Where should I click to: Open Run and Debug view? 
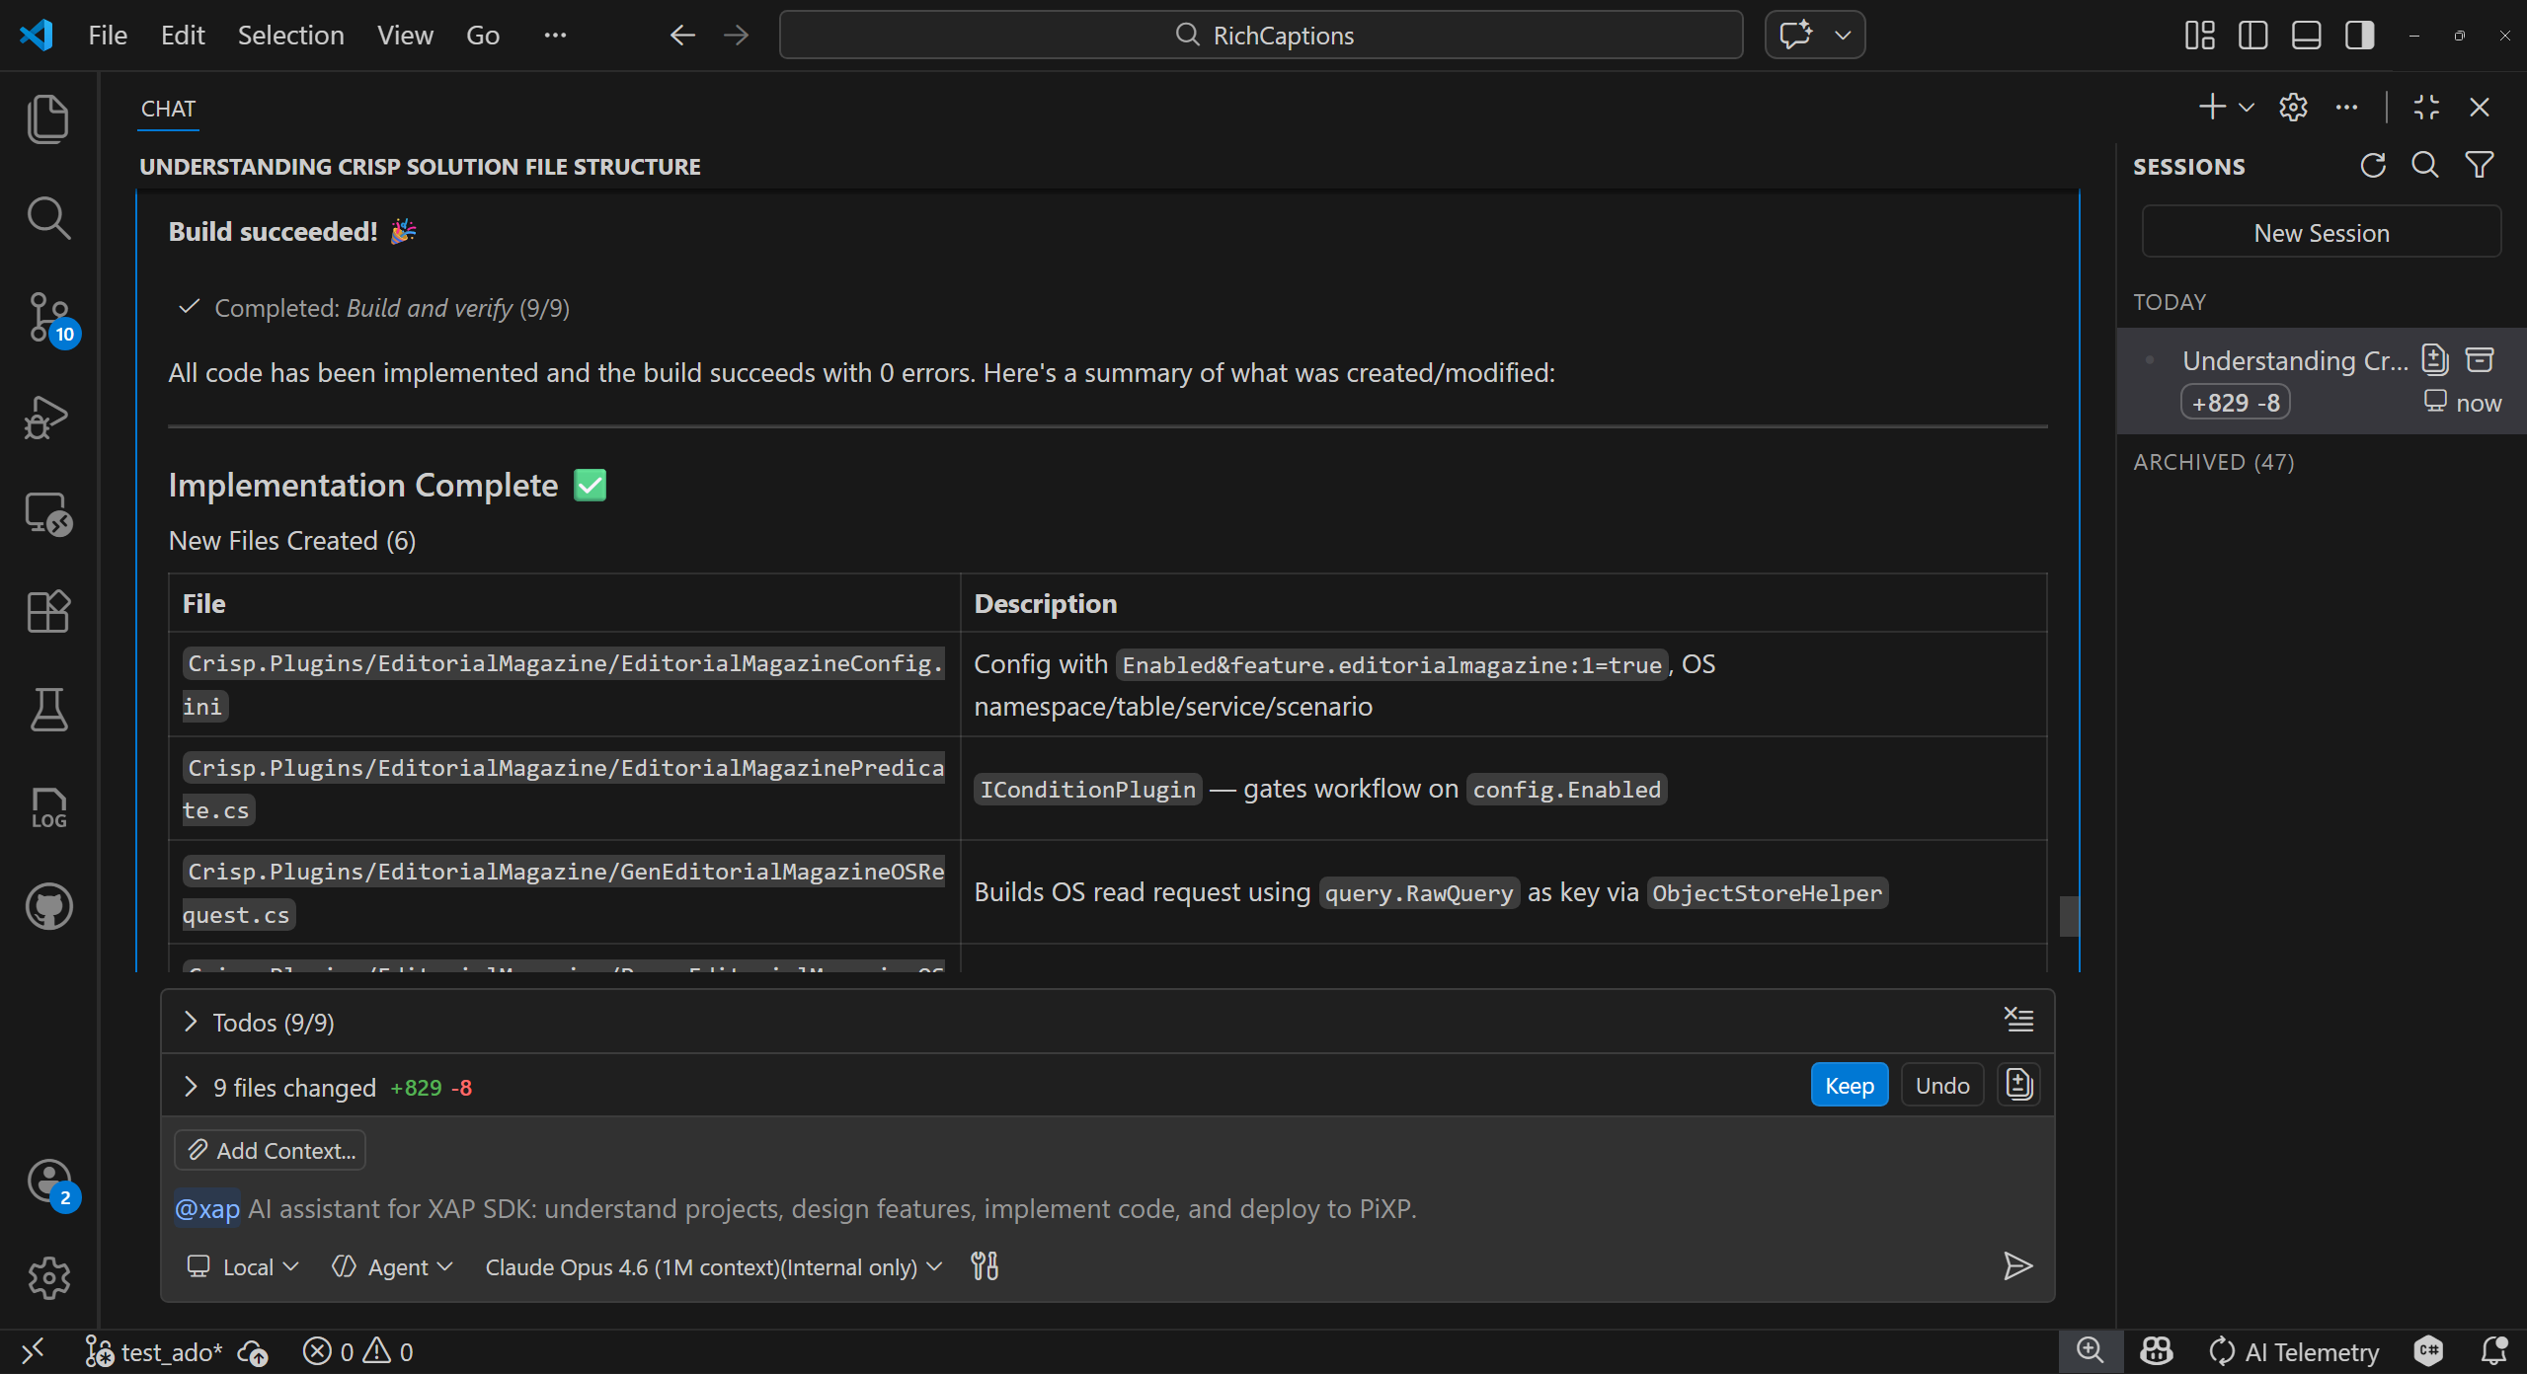pyautogui.click(x=47, y=417)
